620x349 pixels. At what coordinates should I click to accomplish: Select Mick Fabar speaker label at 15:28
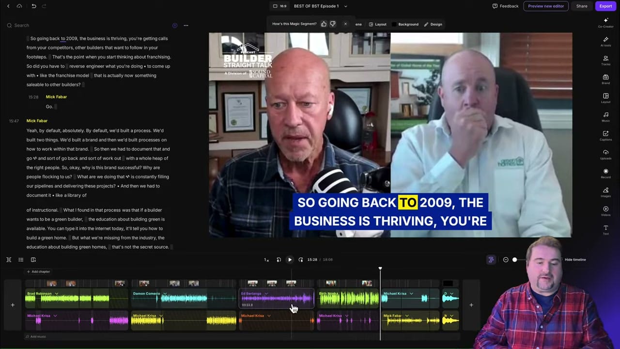click(x=56, y=97)
